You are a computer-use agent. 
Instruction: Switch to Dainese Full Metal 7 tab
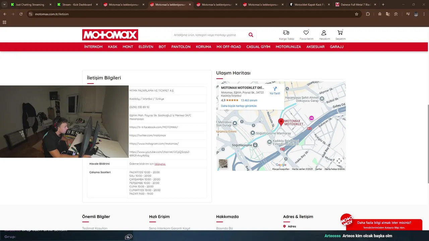[357, 5]
